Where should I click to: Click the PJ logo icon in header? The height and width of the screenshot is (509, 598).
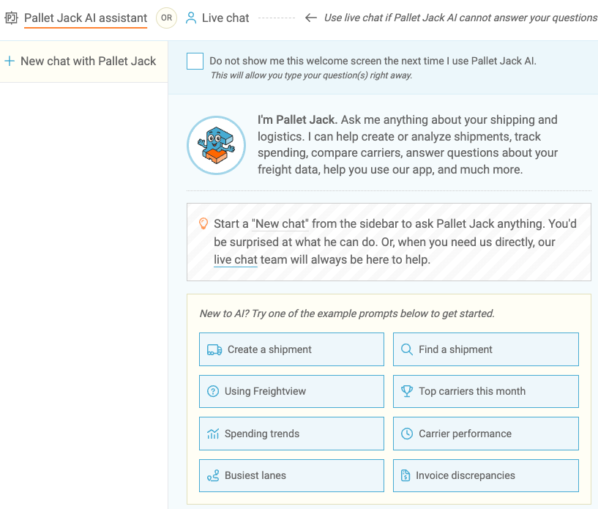(12, 18)
